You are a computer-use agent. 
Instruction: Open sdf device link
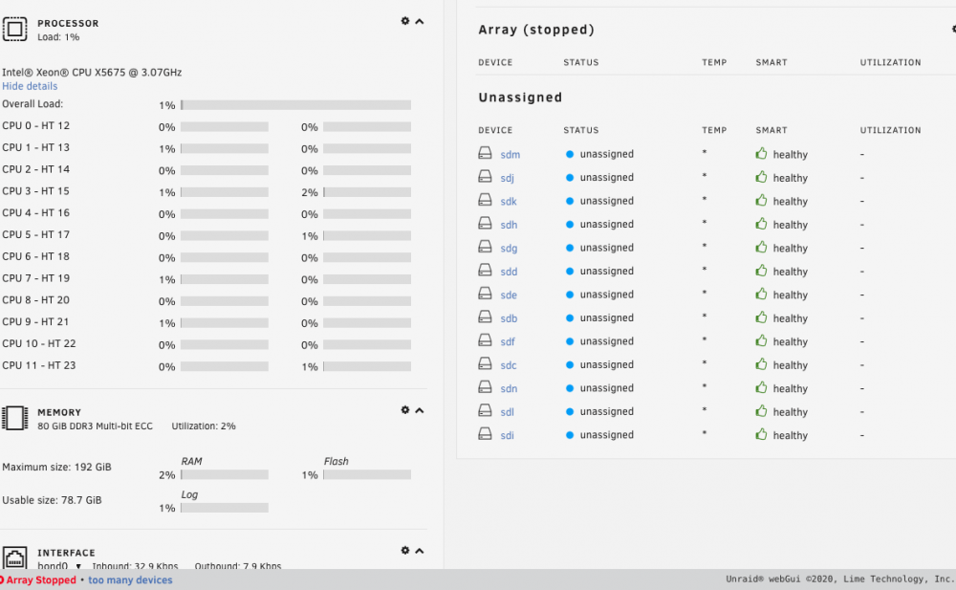point(508,341)
